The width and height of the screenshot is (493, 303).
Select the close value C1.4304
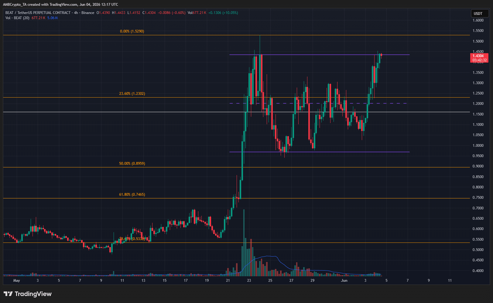(149, 13)
